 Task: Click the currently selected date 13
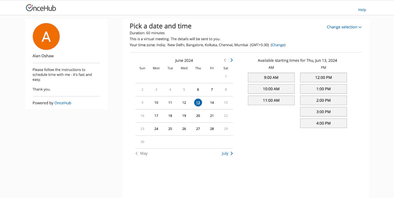click(198, 102)
